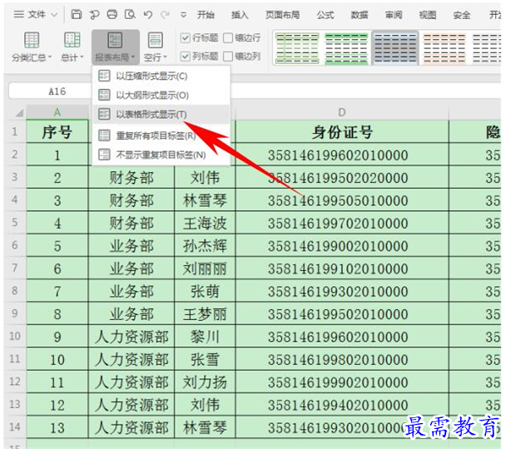Switch to the 插入 Insert tab

pos(240,15)
